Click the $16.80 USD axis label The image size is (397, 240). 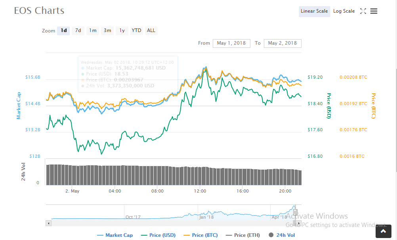coord(315,157)
